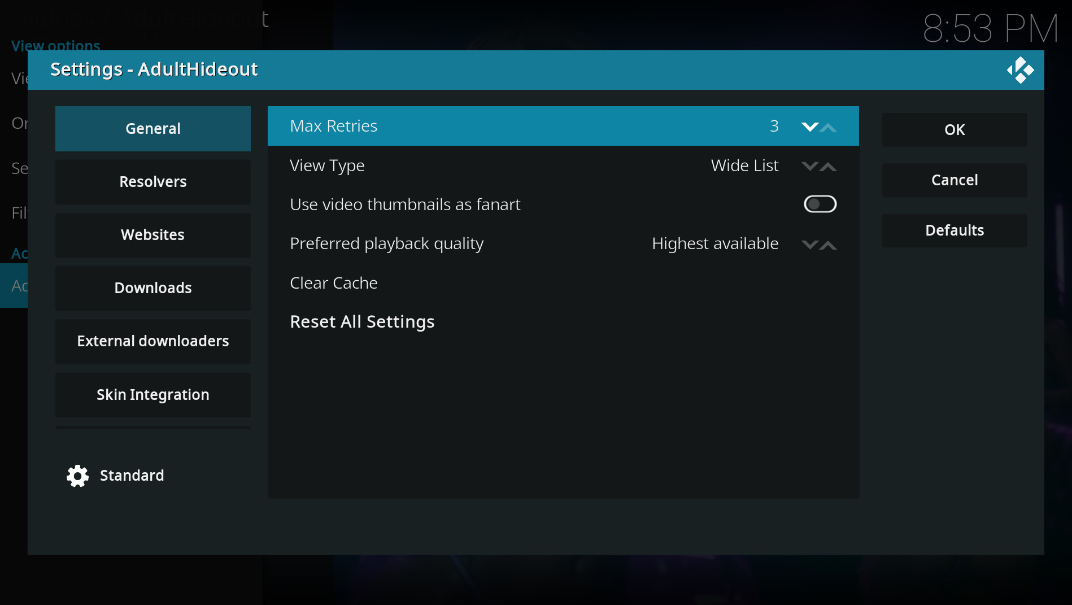Click the Cancel button
1072x605 pixels.
pos(955,180)
